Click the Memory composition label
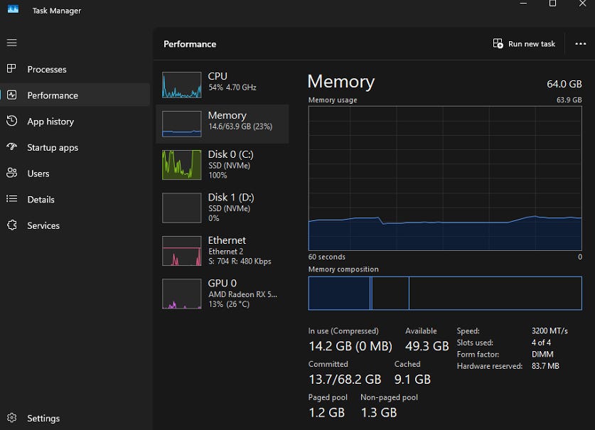Viewport: 595px width, 430px height. click(343, 269)
